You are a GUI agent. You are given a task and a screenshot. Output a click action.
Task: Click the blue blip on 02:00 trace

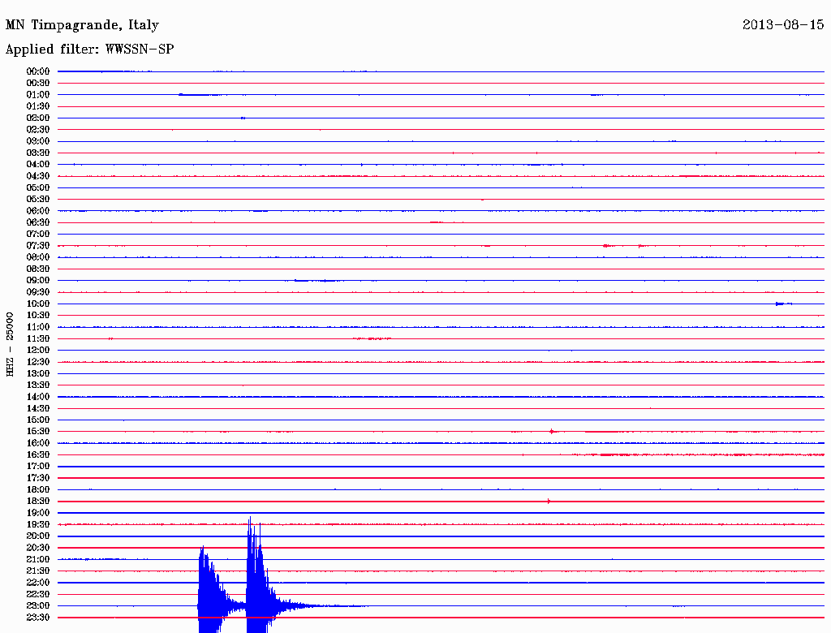click(243, 118)
